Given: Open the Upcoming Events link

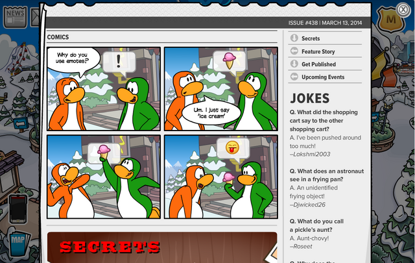Looking at the screenshot, I should pyautogui.click(x=323, y=77).
